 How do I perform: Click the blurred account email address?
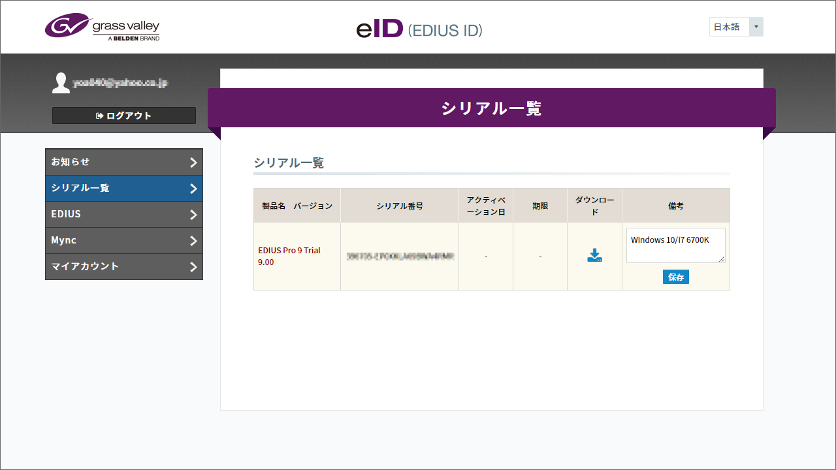coord(120,83)
